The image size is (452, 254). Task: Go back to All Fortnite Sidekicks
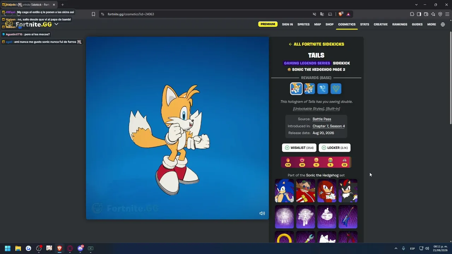316,44
